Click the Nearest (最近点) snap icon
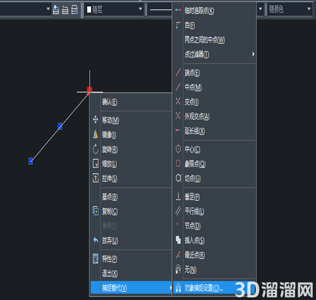This screenshot has height=300, width=316. coord(178,254)
